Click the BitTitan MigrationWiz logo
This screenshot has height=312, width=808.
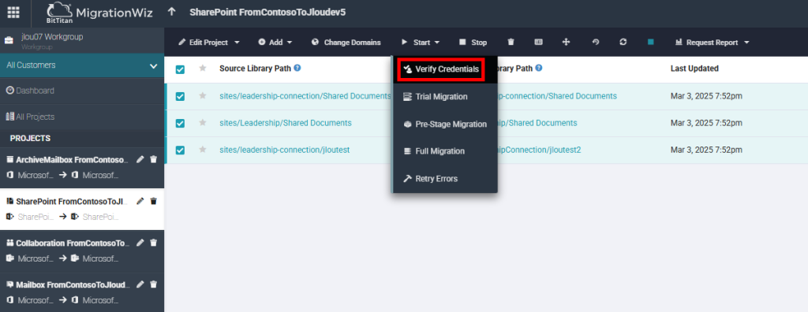[x=99, y=13]
